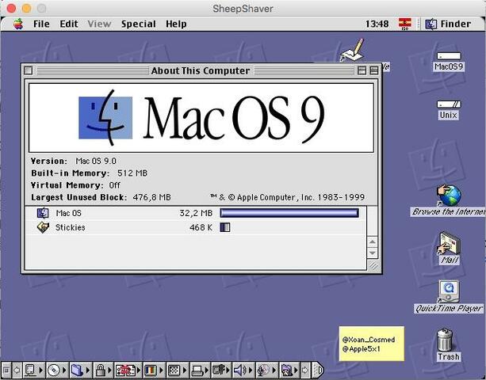Screen dimensions: 486x380
Task: Click the 13:48 menu bar clock
Action: point(377,24)
